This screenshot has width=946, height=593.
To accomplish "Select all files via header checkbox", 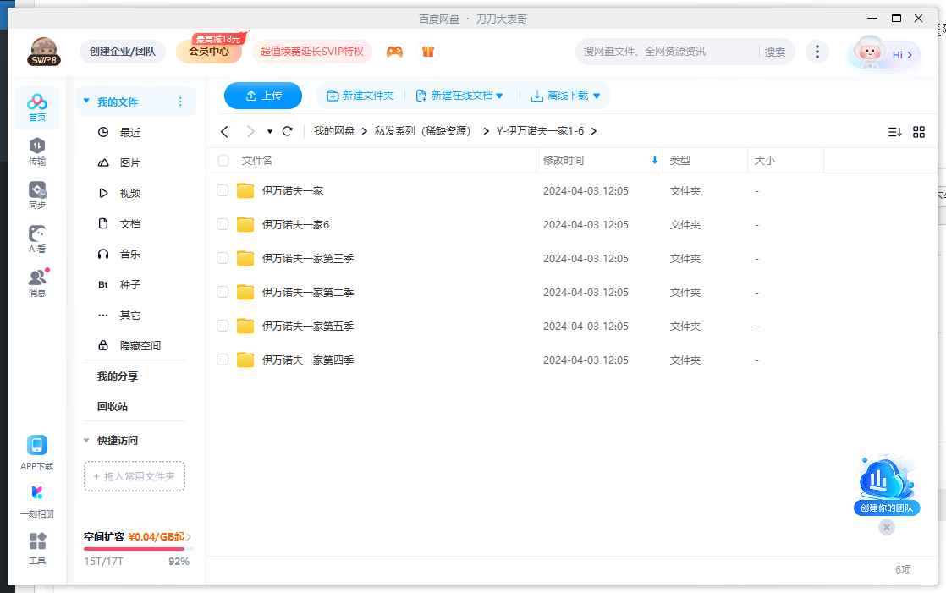I will (222, 160).
